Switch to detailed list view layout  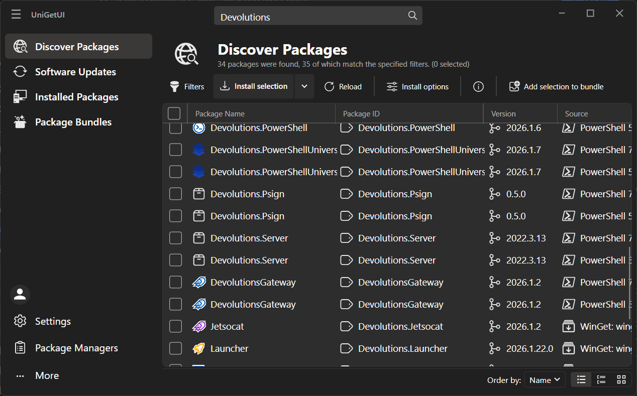point(601,379)
